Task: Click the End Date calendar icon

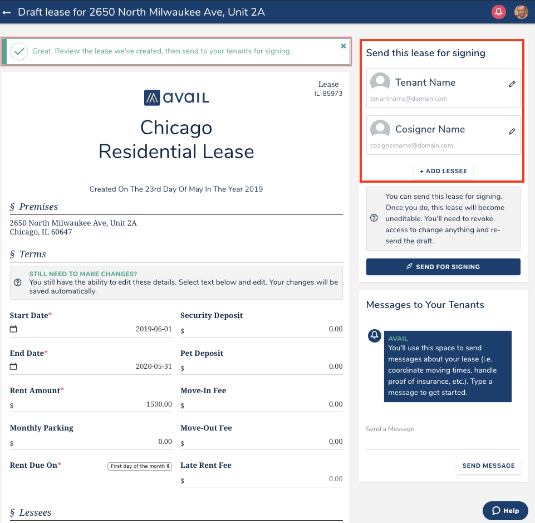Action: pos(13,366)
